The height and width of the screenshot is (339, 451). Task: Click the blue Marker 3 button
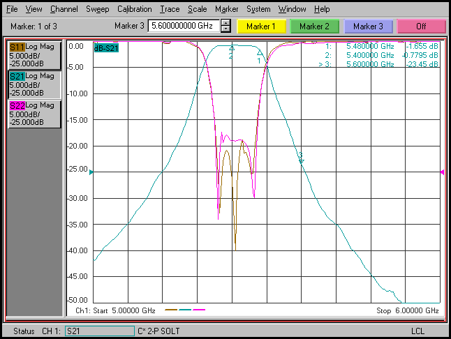click(368, 27)
